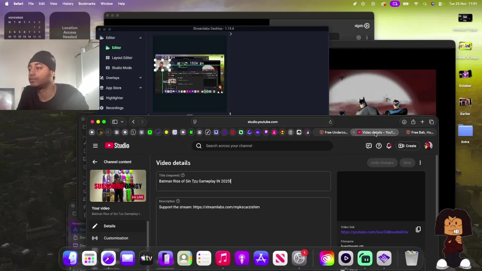
Task: Open App Store from the Dock
Action: point(261,258)
